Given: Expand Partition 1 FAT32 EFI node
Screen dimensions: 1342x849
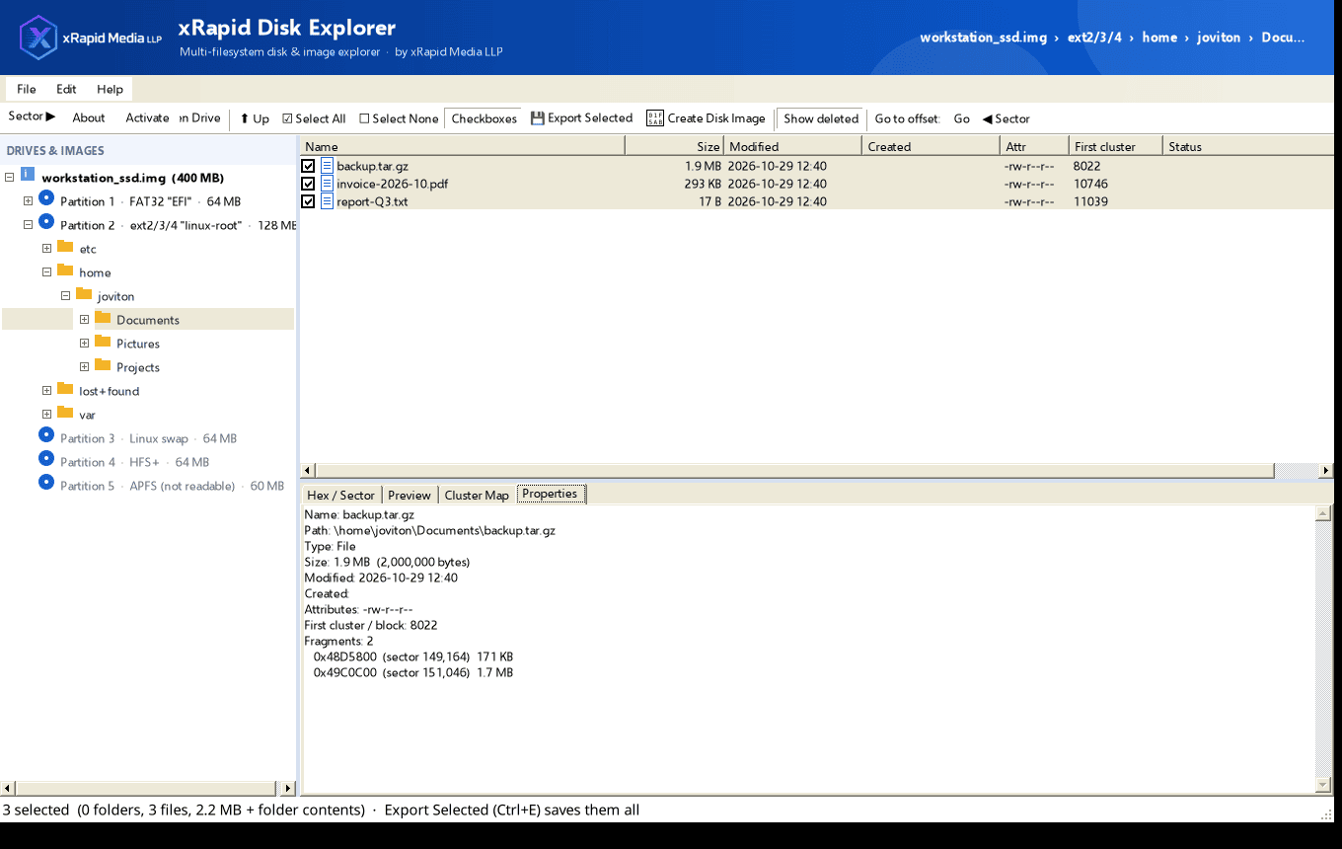Looking at the screenshot, I should [x=28, y=201].
